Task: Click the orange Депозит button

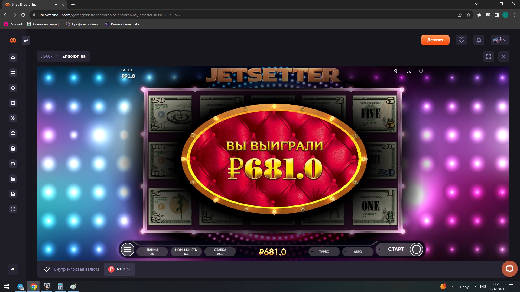Action: 435,40
